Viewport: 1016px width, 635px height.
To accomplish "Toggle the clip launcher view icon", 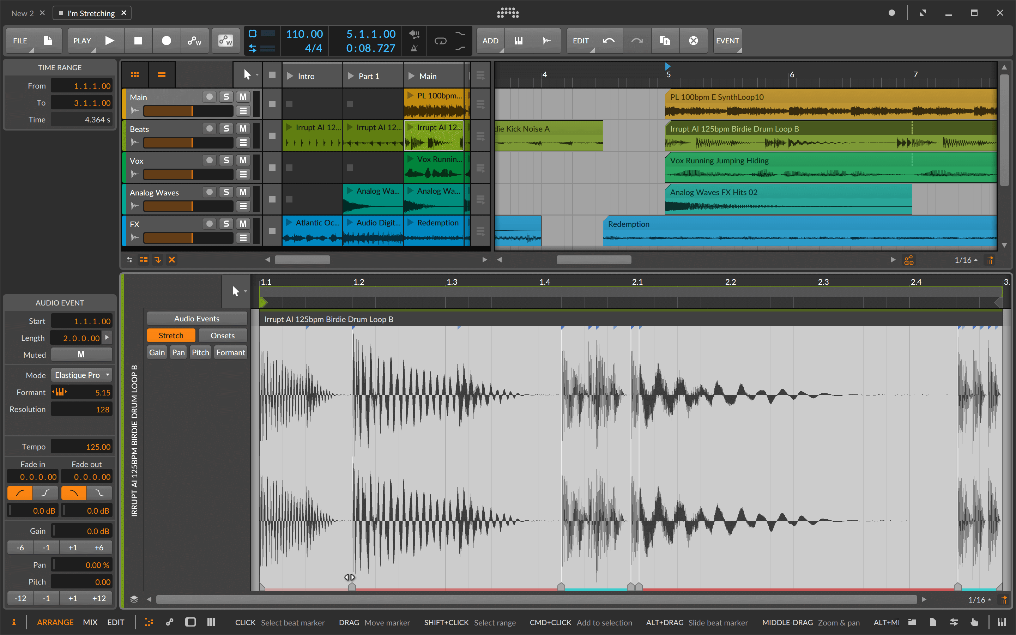I will tap(135, 75).
